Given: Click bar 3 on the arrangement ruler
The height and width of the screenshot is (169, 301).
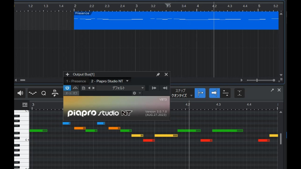Looking at the screenshot, I should (136, 6).
